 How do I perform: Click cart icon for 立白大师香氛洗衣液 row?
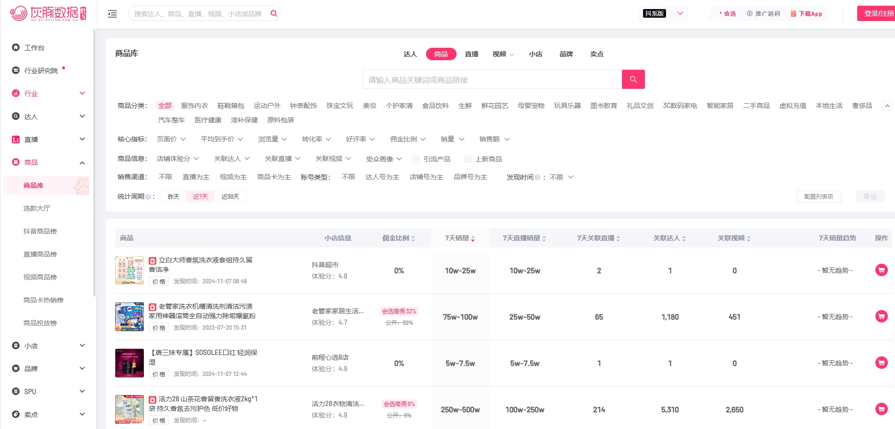coord(881,270)
